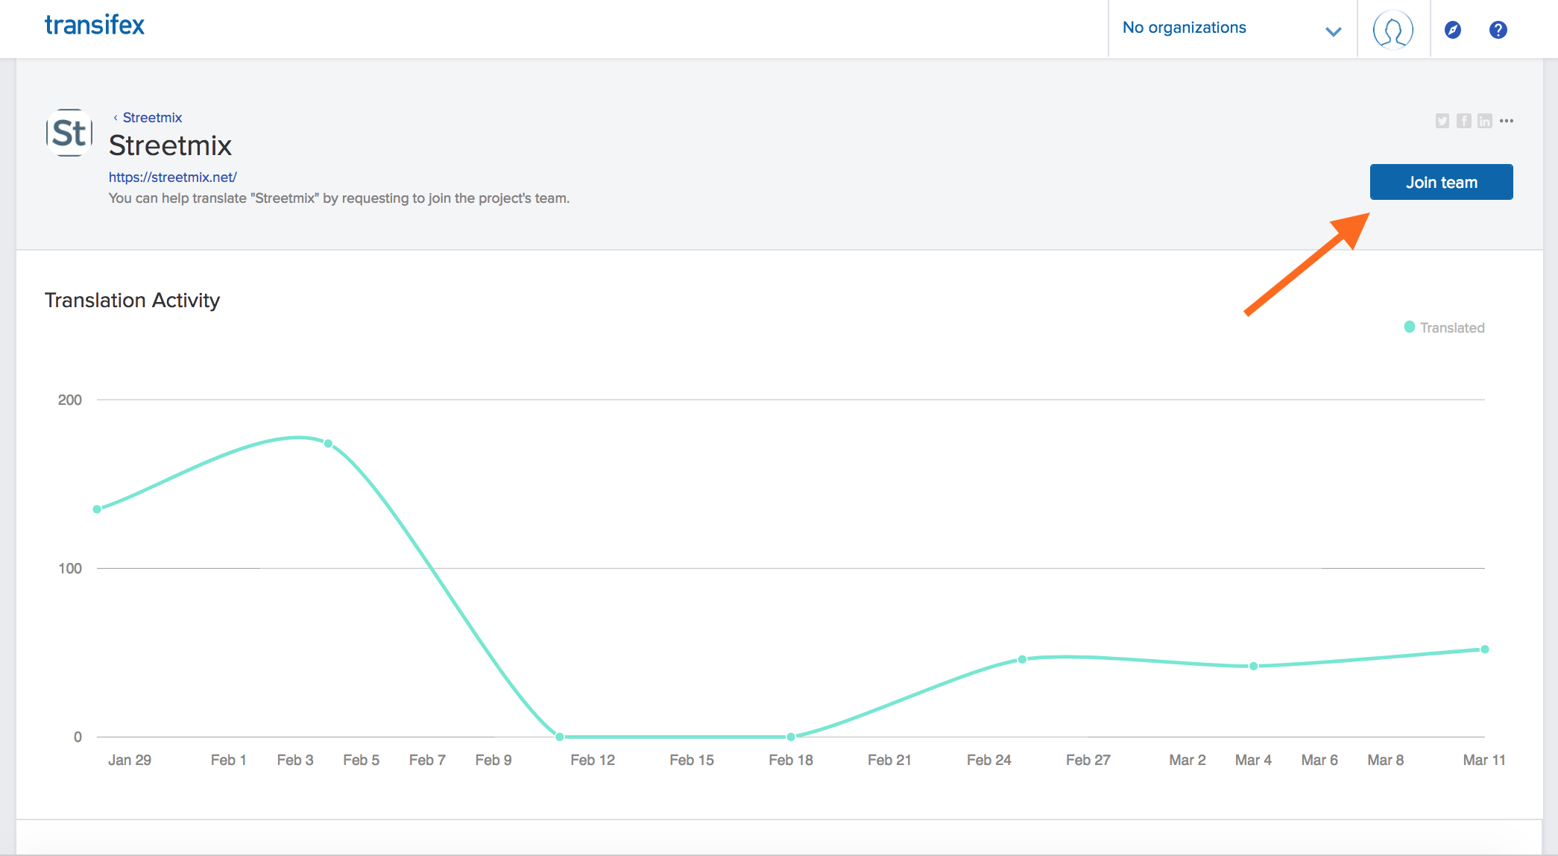Click the Feb 3 peak data point
Screen dimensions: 1558x856
coord(328,444)
